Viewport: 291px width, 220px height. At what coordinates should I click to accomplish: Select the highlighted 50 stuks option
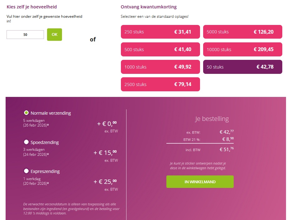[x=242, y=67]
